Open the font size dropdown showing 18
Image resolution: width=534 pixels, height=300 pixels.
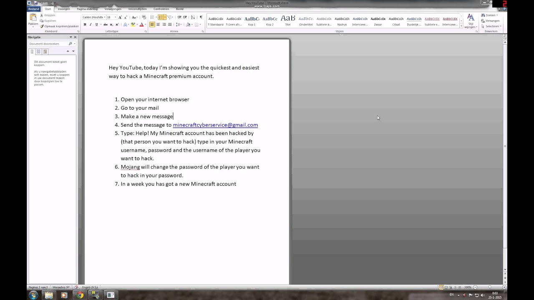pyautogui.click(x=116, y=17)
